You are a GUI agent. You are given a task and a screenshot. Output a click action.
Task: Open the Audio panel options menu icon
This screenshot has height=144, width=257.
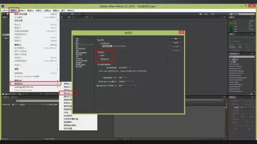253,17
